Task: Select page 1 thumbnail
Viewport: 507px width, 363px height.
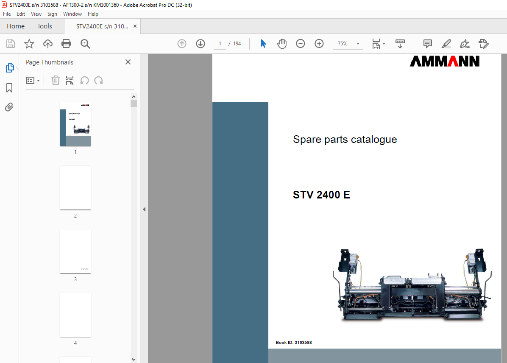Action: tap(75, 124)
